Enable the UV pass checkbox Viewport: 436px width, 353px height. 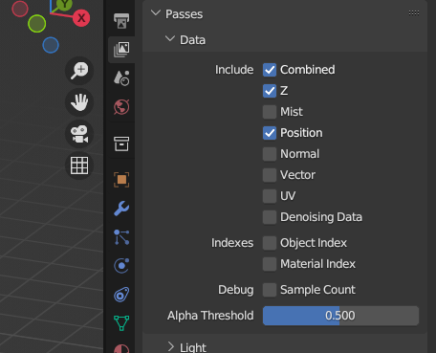(270, 196)
